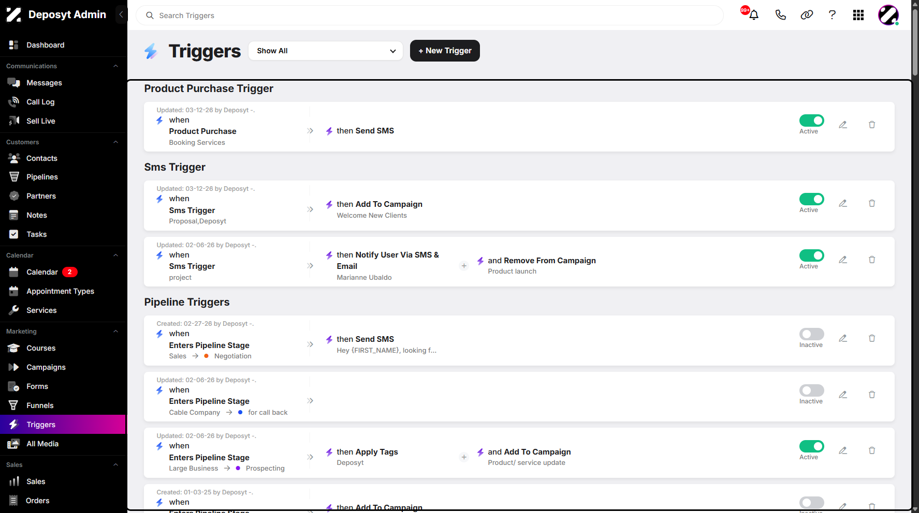
Task: Collapse the Sales sidebar section
Action: click(116, 465)
